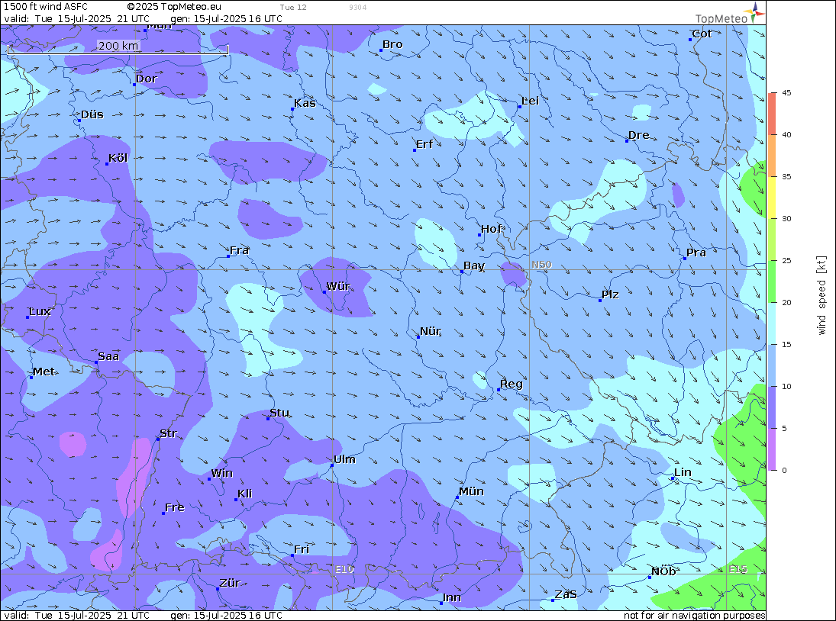The image size is (836, 621).
Task: Click the Kas city label
Action: 305,103
